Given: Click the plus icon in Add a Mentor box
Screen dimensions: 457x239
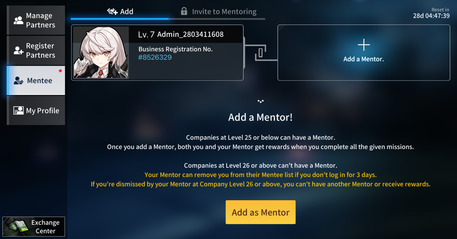Looking at the screenshot, I should [364, 45].
